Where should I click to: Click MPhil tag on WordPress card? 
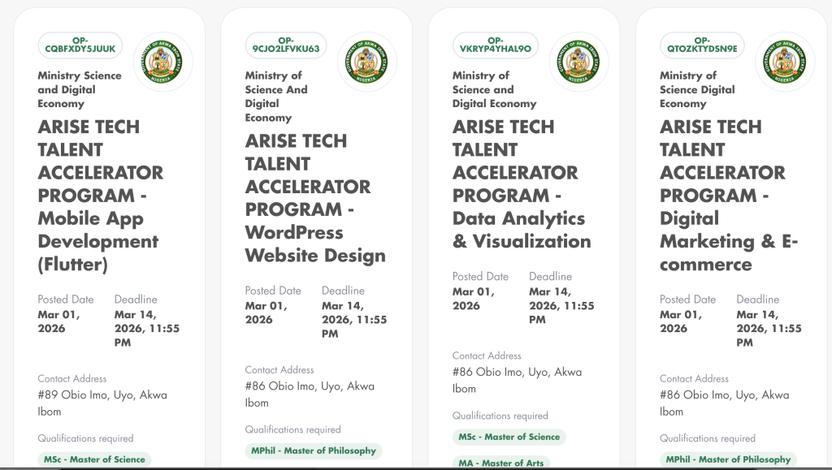click(x=313, y=451)
